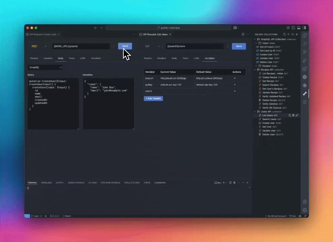Viewport: 333px width, 242px height.
Task: Open the Source Control view in activity bar
Action: [305, 52]
